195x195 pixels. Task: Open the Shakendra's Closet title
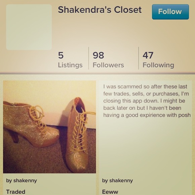tap(100, 10)
